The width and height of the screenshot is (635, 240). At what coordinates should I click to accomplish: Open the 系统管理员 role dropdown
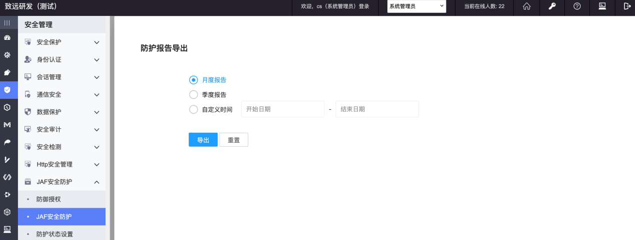[416, 6]
